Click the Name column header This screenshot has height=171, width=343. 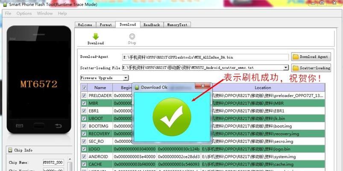point(100,88)
